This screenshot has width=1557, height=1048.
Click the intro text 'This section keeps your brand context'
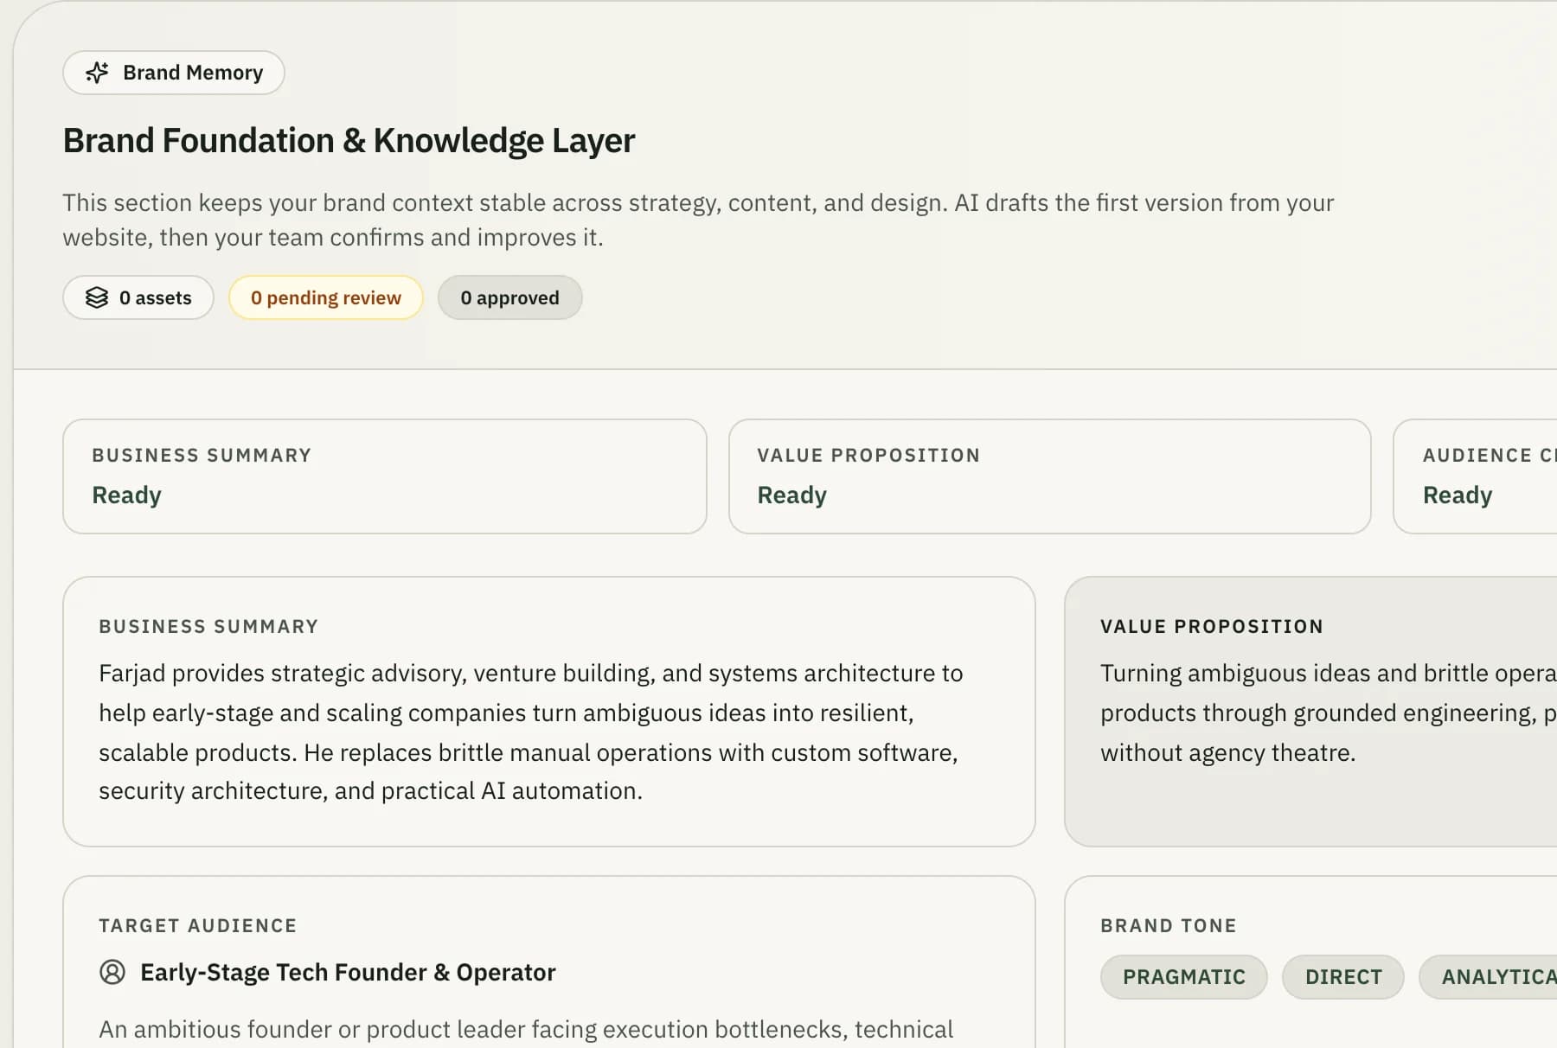(x=698, y=220)
